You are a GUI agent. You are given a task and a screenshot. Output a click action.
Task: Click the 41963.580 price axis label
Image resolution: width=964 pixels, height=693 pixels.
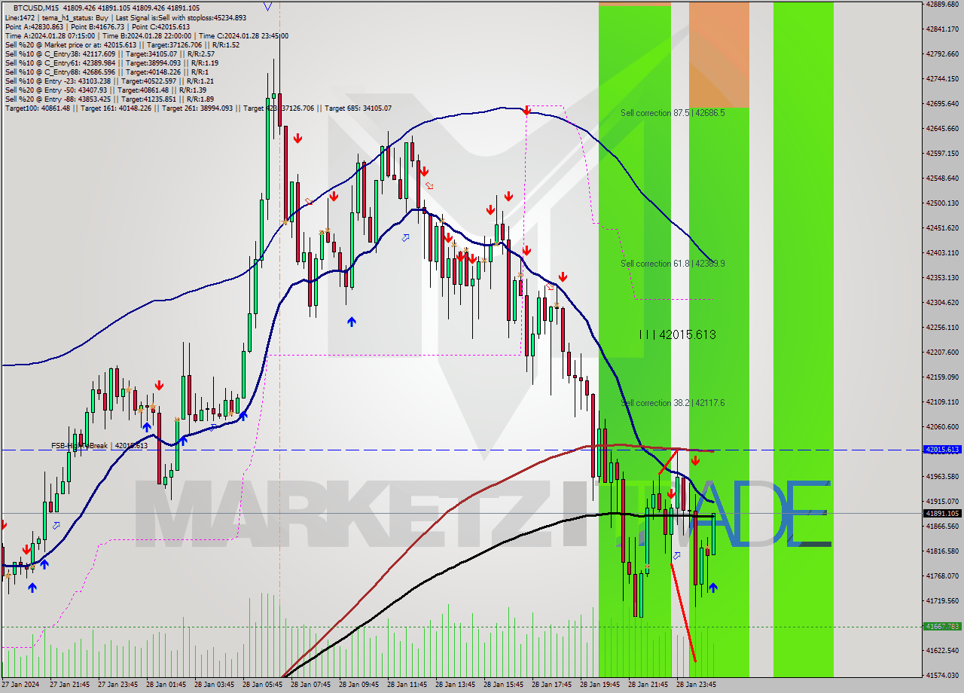(x=943, y=476)
